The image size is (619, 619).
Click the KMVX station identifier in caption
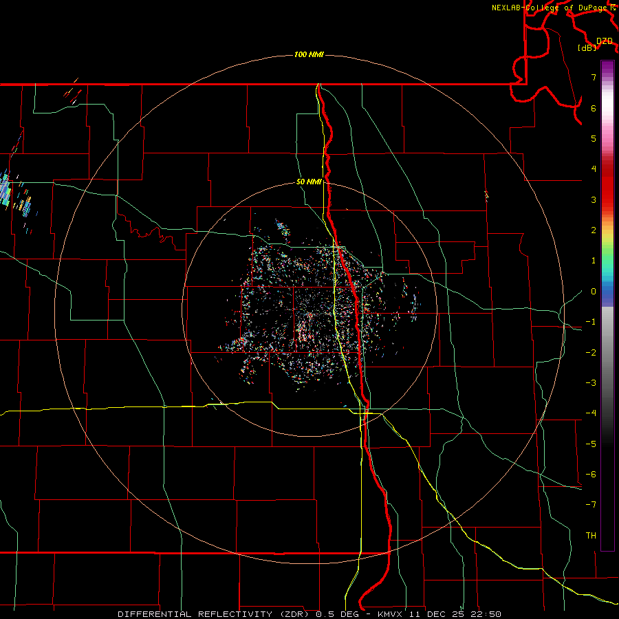tap(390, 614)
